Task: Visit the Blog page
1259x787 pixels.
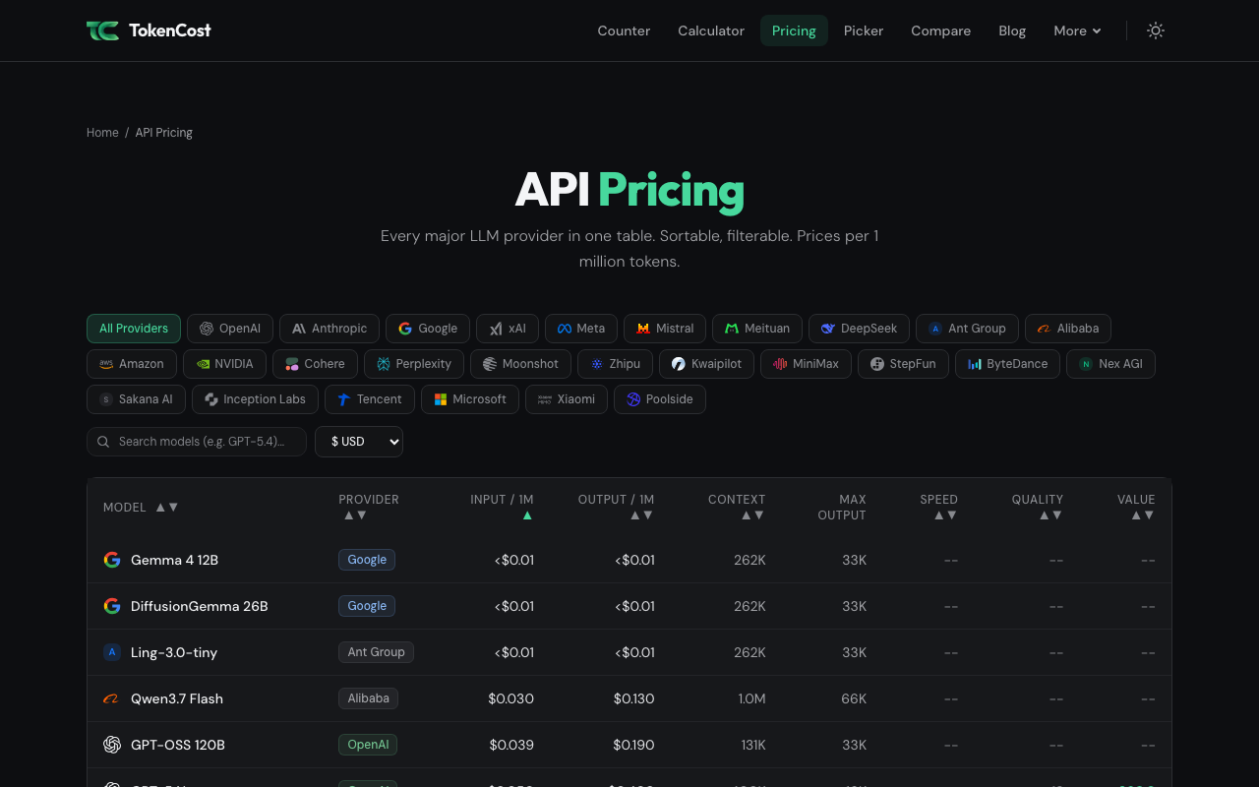Action: click(1012, 30)
